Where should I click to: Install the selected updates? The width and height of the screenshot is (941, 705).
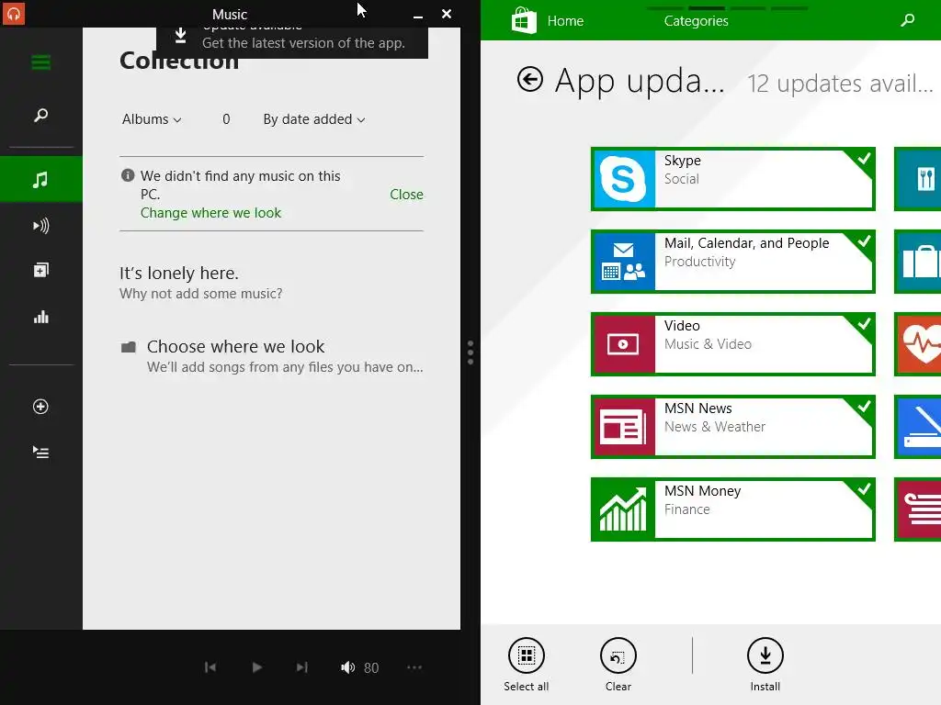765,665
